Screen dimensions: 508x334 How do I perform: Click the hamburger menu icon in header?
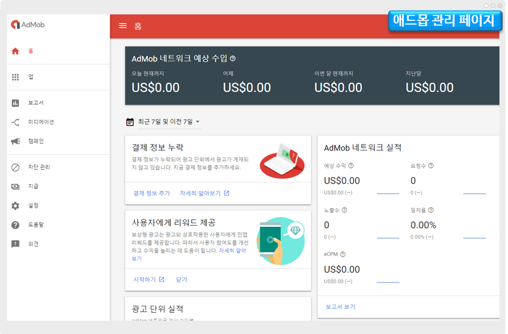click(123, 26)
